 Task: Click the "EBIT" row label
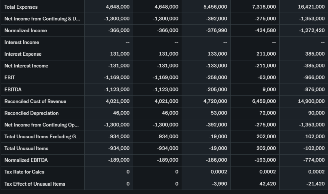click(10, 78)
